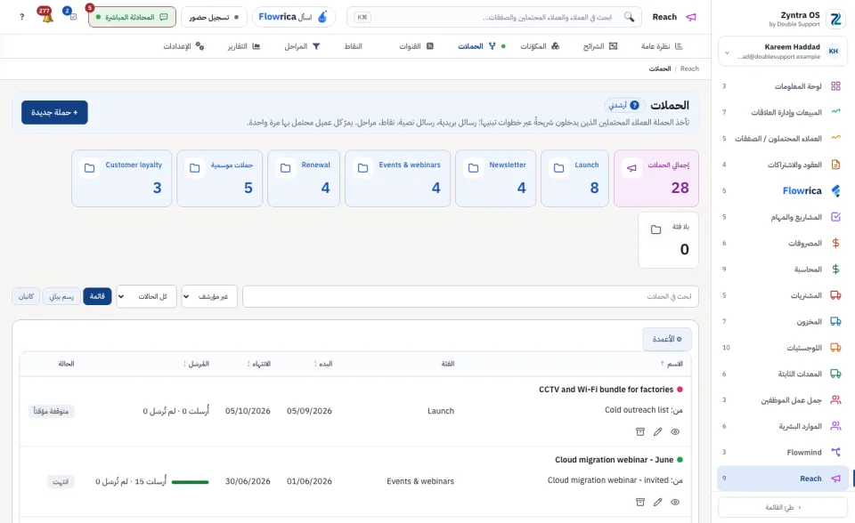Image resolution: width=855 pixels, height=523 pixels.
Task: Open the purchases المشتريات sidebar item
Action: click(x=782, y=295)
